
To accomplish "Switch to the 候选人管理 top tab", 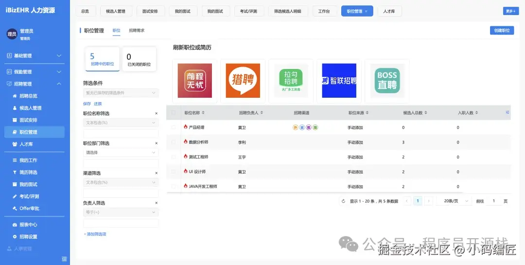I will [x=116, y=11].
